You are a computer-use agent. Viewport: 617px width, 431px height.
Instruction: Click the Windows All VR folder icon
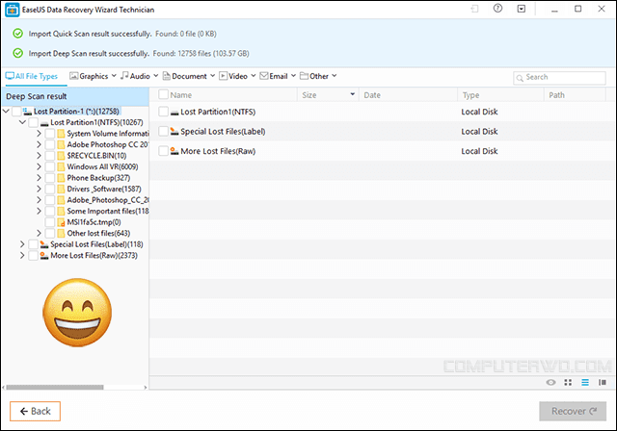point(61,166)
